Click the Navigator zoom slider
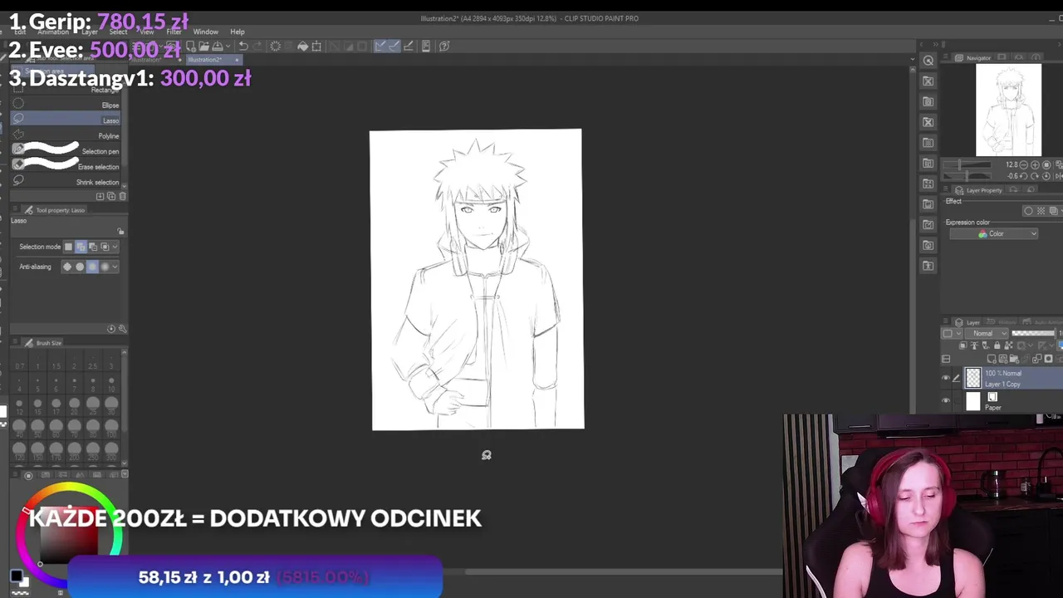This screenshot has width=1063, height=598. point(967,164)
